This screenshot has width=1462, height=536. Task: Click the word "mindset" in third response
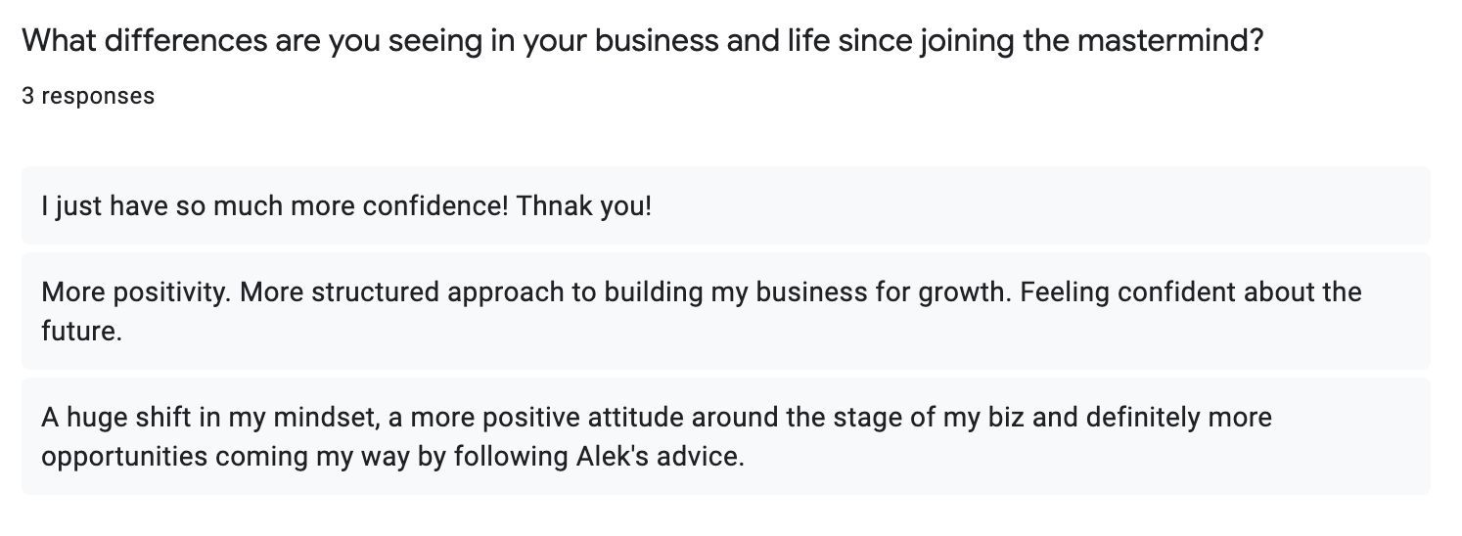pyautogui.click(x=325, y=418)
